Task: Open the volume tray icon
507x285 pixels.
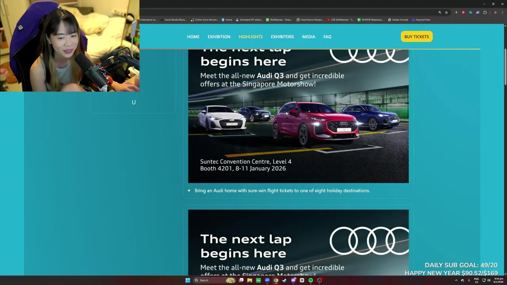Action: [x=488, y=280]
